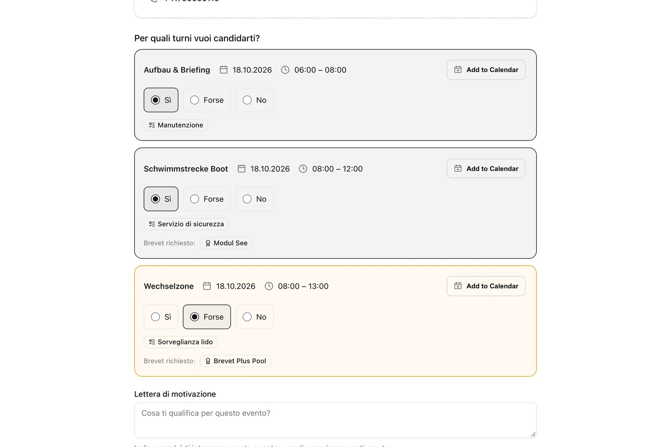Click badge icon on Brevet Plus Pool tag
The image size is (671, 447).
click(208, 361)
